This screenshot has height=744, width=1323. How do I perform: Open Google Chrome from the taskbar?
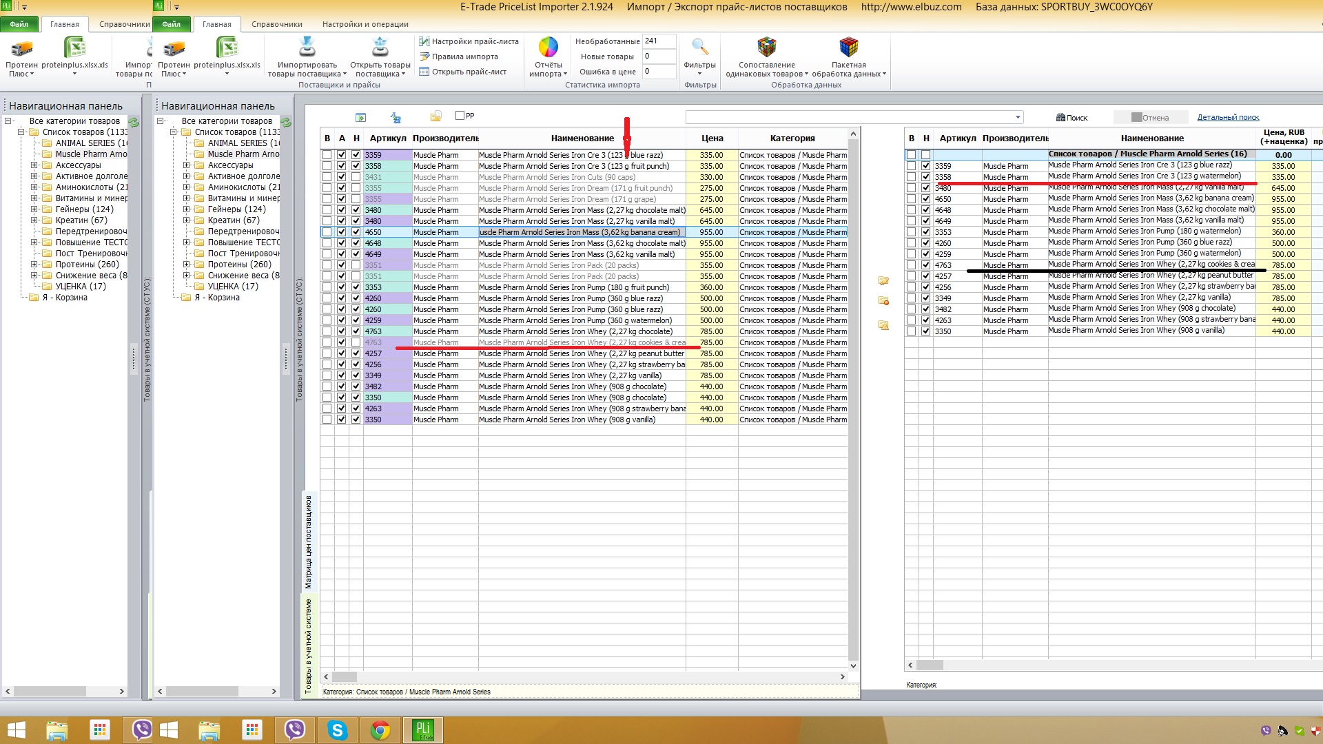pos(380,730)
